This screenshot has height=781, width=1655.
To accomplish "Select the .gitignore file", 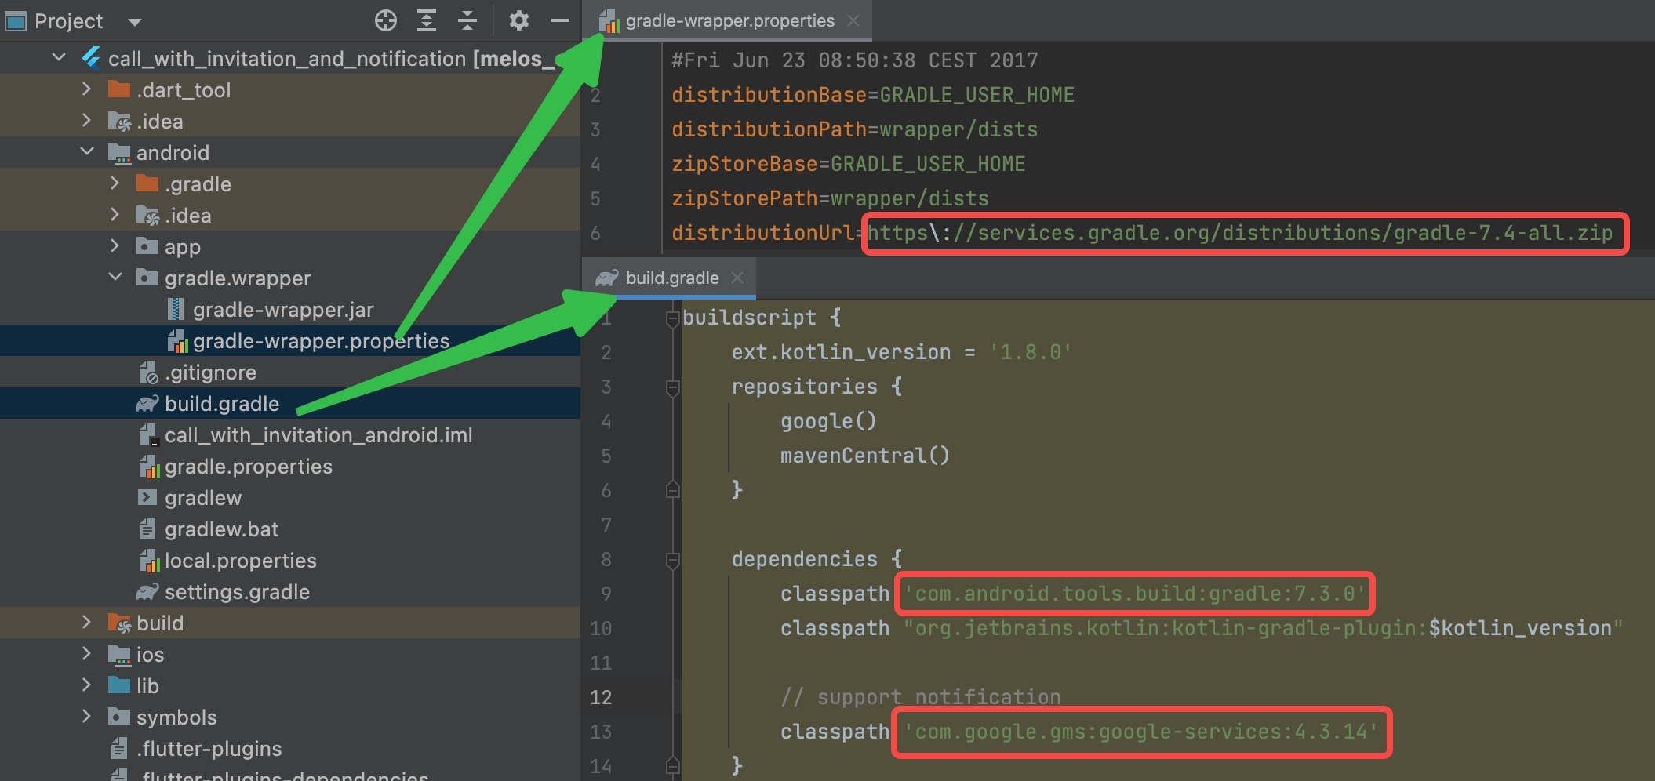I will pos(210,372).
